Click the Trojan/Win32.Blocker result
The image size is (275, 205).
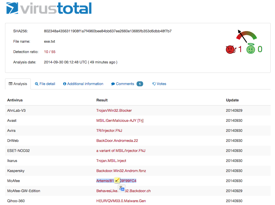point(114,111)
